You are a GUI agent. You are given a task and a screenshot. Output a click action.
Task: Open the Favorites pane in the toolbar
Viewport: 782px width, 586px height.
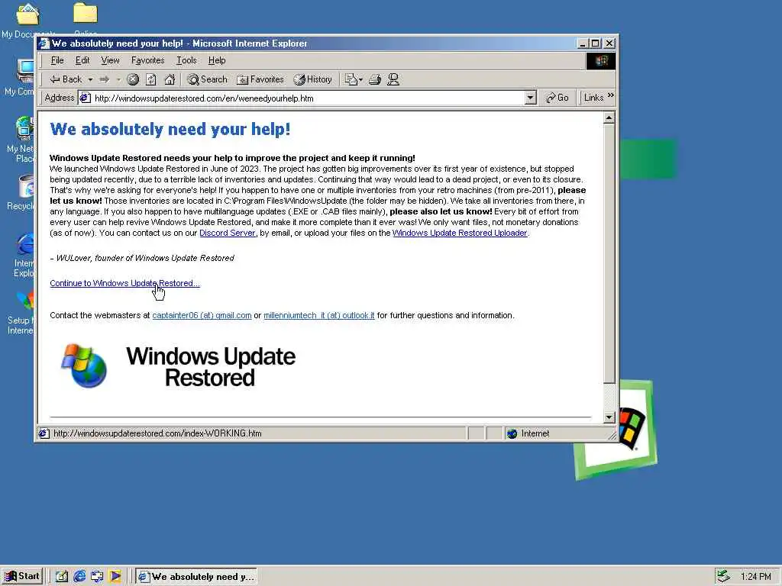pos(260,79)
